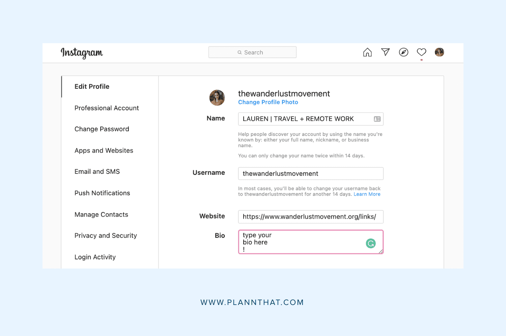The height and width of the screenshot is (336, 506).
Task: Click the Bio textarea resize handle
Action: click(x=381, y=251)
